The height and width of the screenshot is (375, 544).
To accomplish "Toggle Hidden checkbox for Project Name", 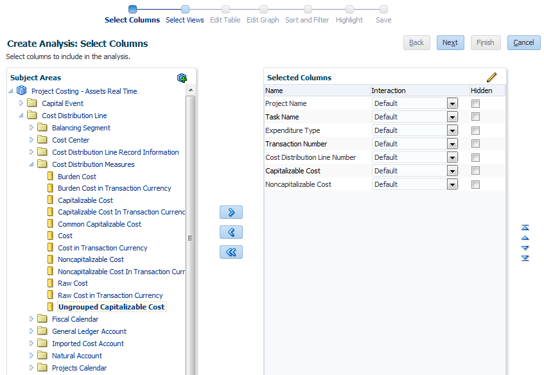I will coord(475,103).
